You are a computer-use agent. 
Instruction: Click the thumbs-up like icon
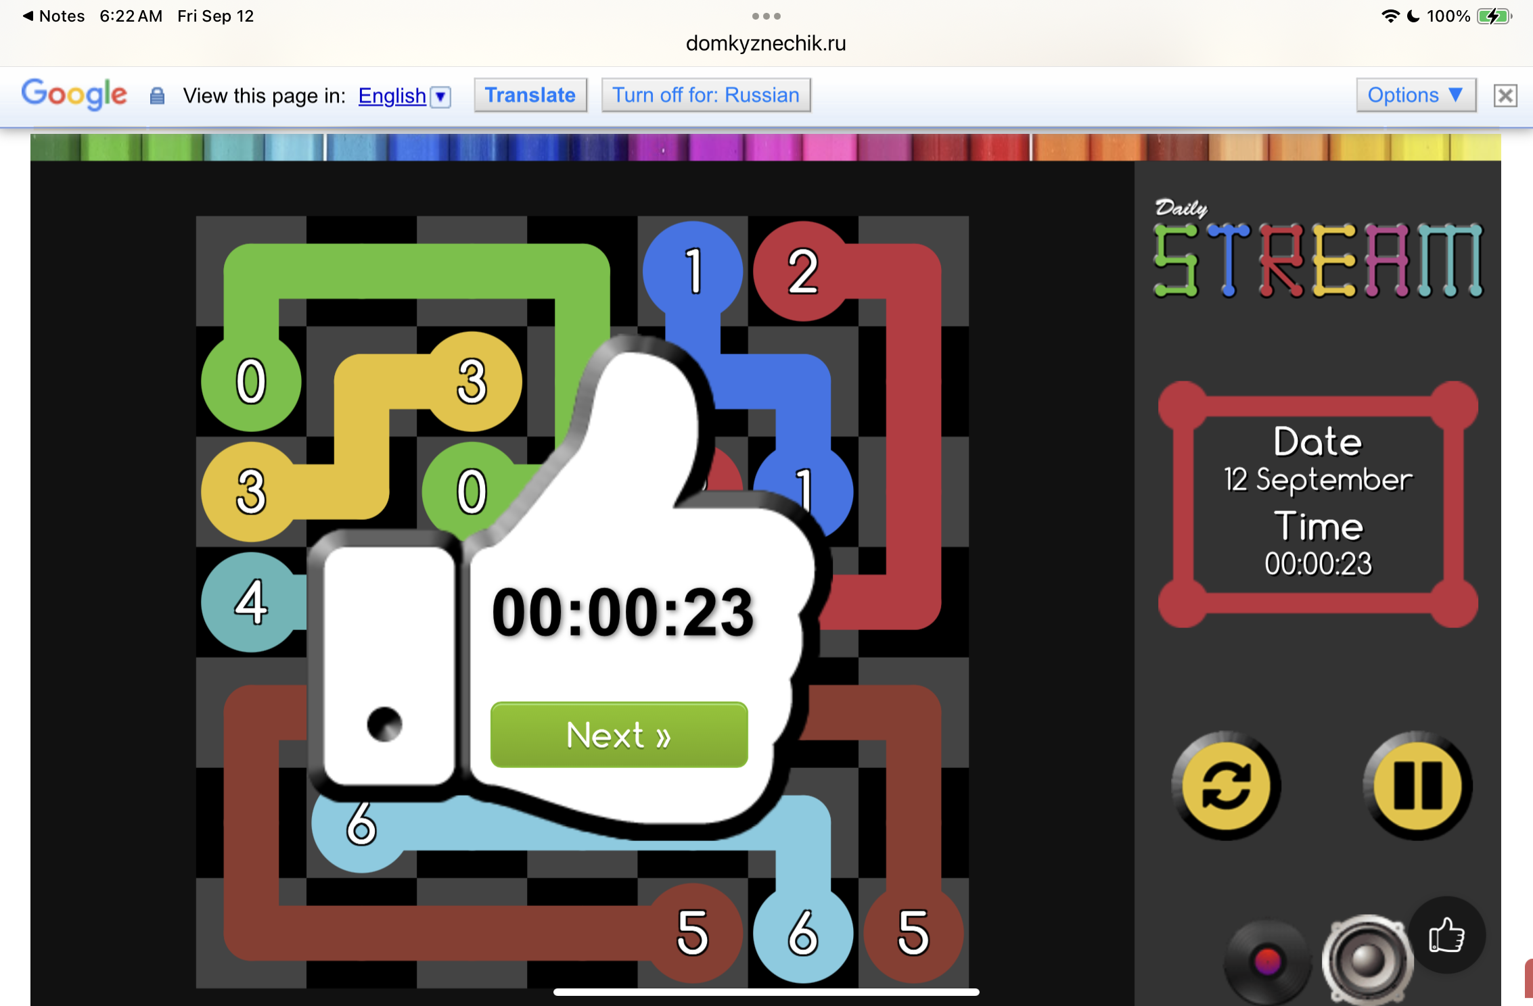1446,936
